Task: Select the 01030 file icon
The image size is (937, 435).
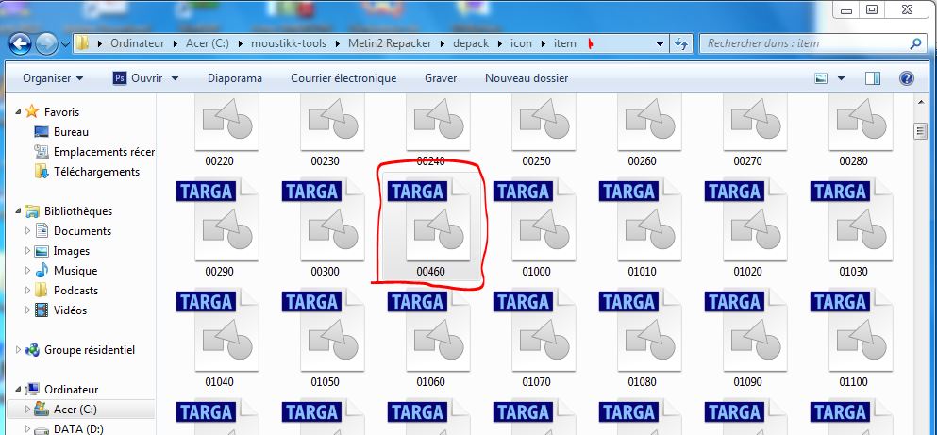Action: coord(853,221)
